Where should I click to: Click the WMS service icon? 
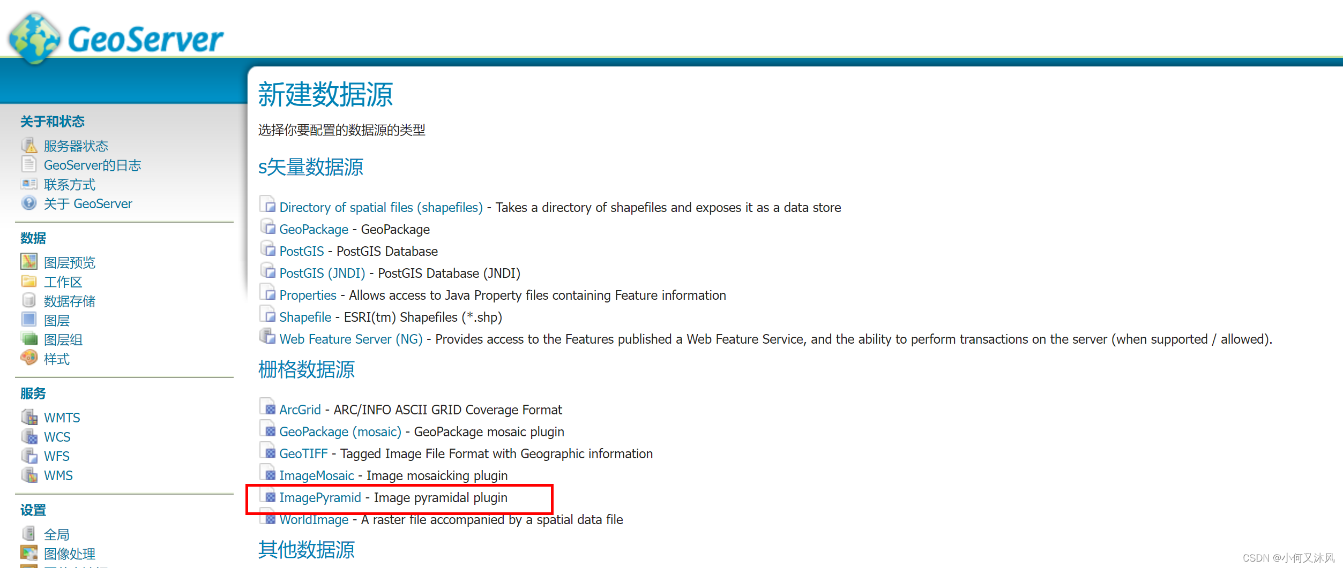(x=29, y=474)
